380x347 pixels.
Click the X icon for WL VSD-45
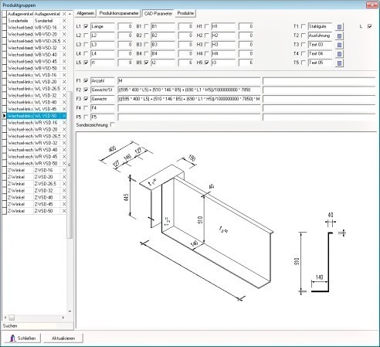[x=64, y=109]
